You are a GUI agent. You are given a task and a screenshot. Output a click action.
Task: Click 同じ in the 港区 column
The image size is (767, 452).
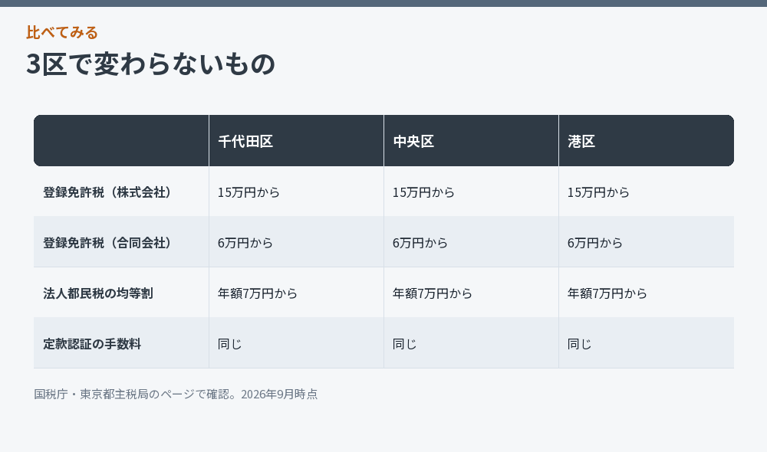click(580, 343)
